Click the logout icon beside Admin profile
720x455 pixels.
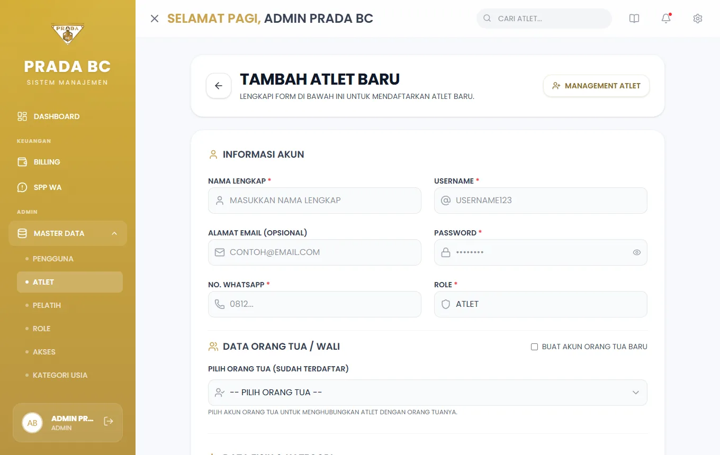click(109, 421)
